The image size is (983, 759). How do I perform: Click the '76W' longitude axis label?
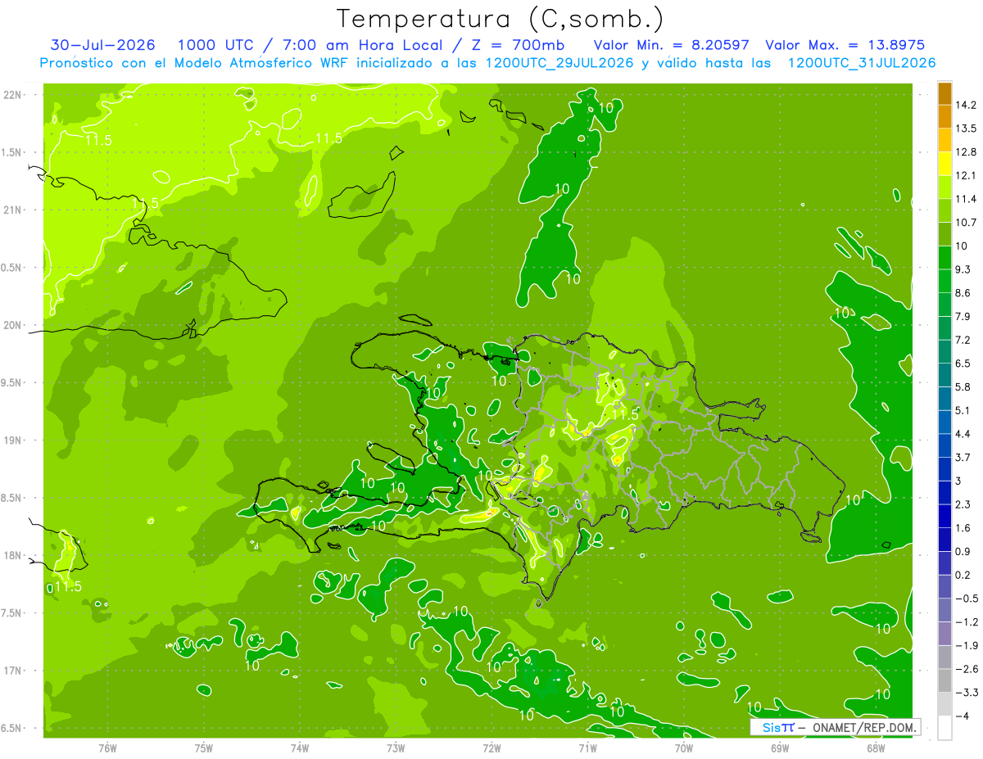click(x=107, y=748)
